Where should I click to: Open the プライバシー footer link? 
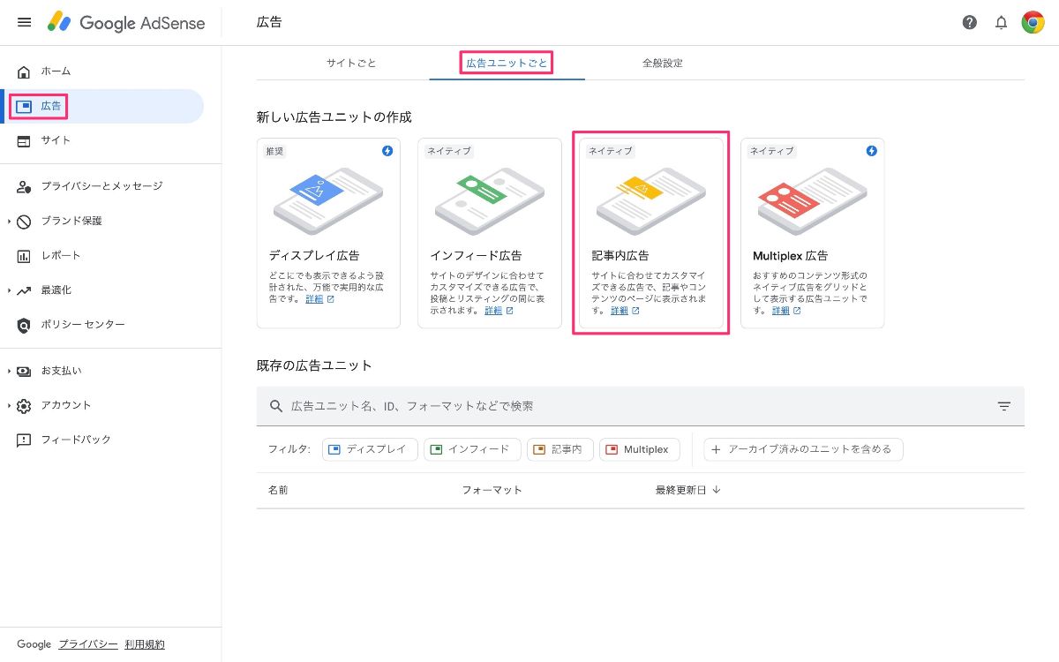pos(88,644)
